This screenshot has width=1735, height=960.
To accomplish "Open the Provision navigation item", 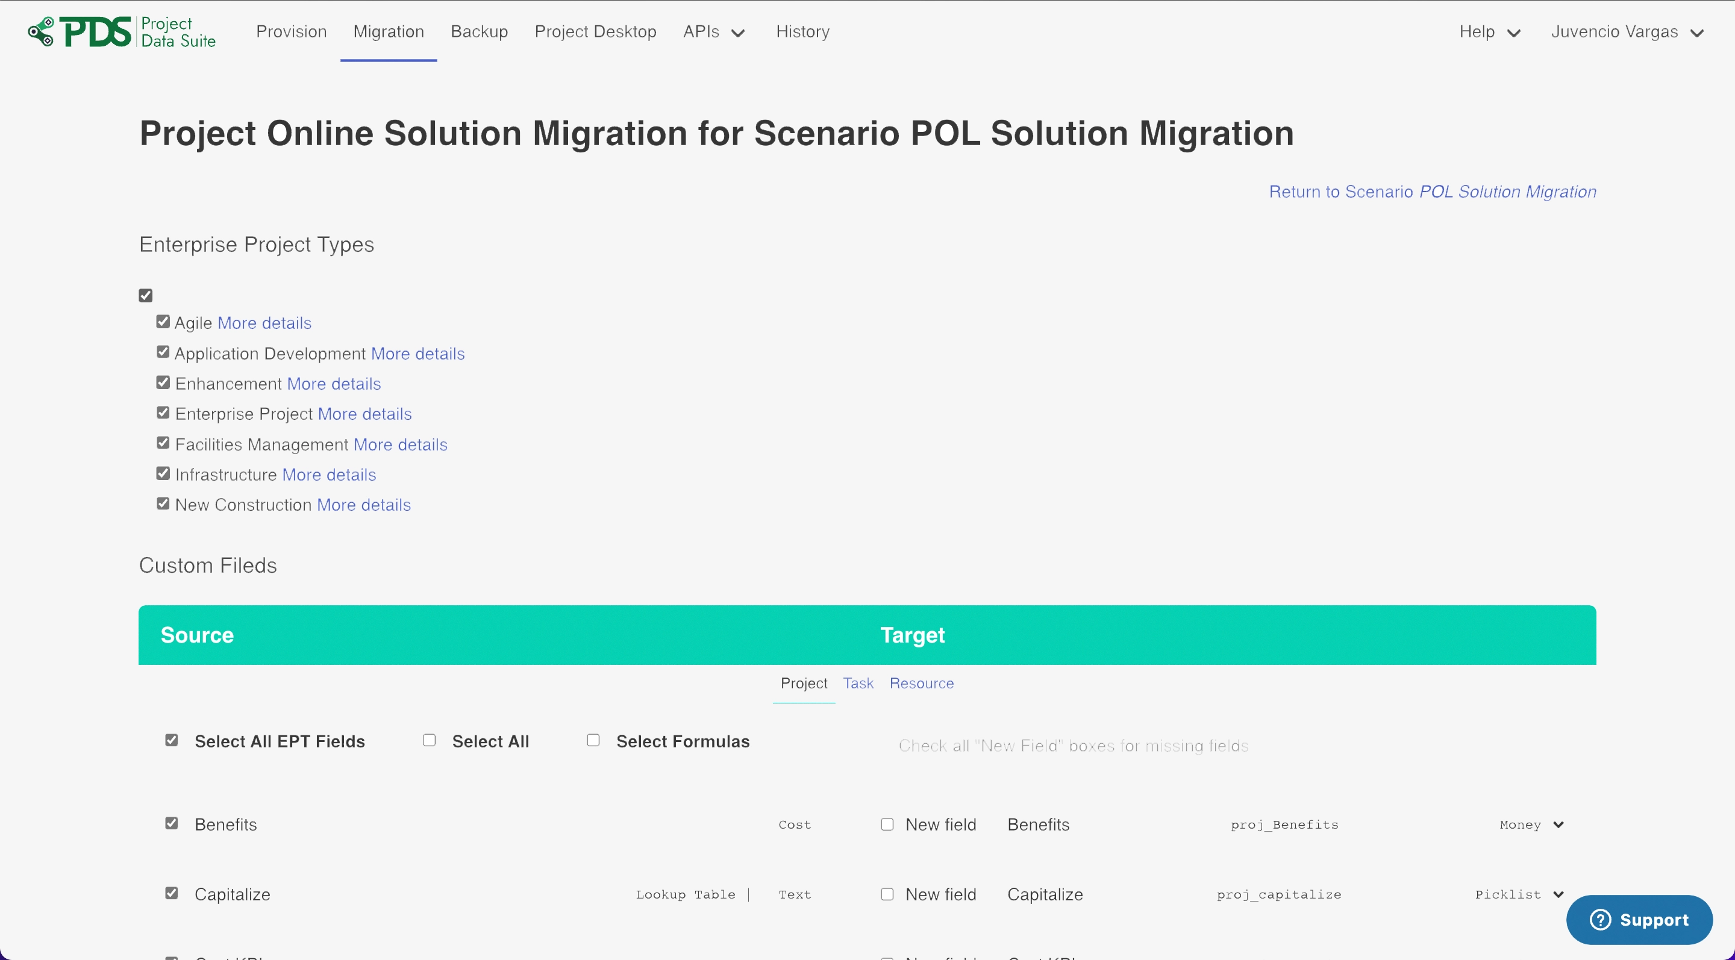I will pyautogui.click(x=291, y=32).
